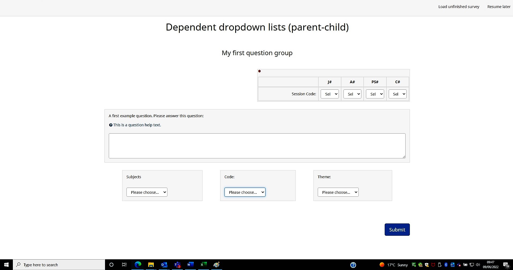Image resolution: width=513 pixels, height=270 pixels.
Task: Click the Load unfinished survey link
Action: click(459, 7)
